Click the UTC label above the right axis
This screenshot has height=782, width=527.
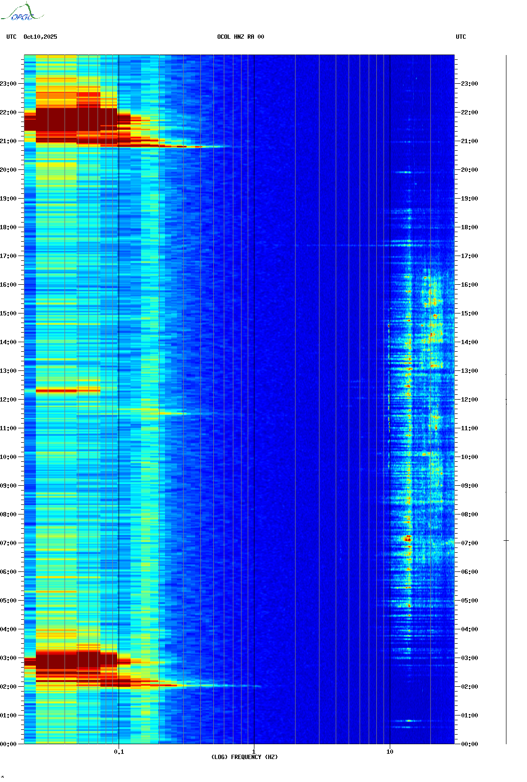point(461,37)
